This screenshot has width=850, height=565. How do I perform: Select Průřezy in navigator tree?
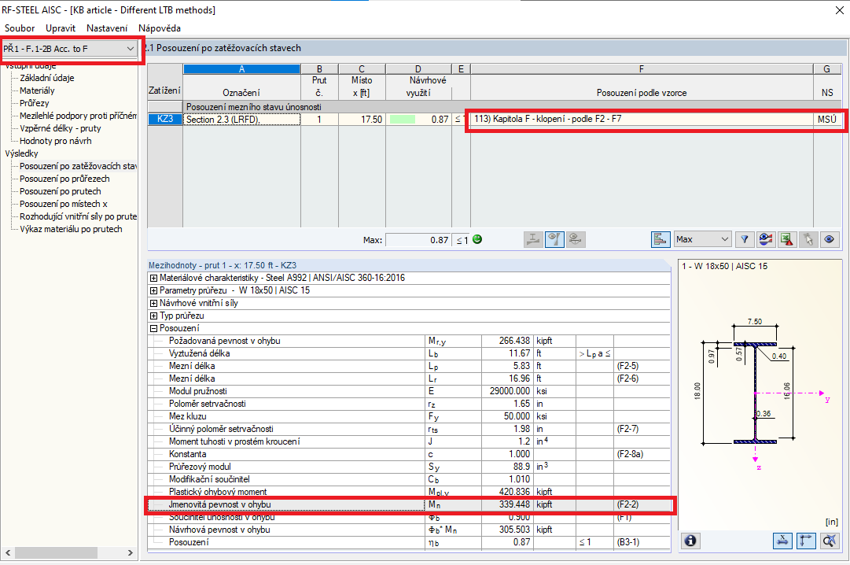coord(34,103)
